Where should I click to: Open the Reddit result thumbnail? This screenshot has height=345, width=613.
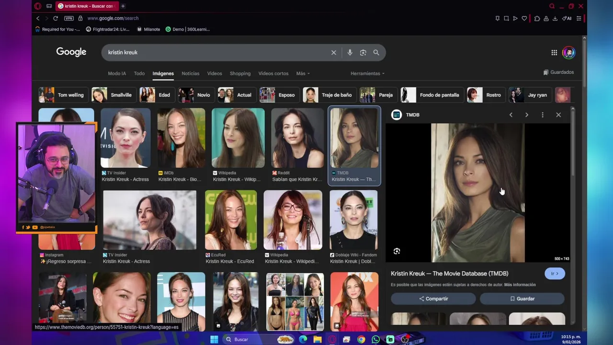297,138
